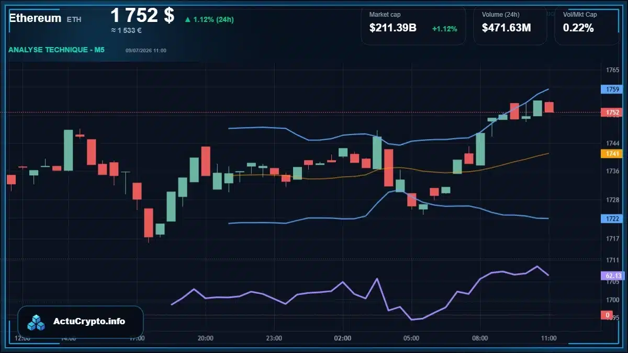The height and width of the screenshot is (353, 628).
Task: Click the blue 1722 lower band label
Action: (x=612, y=219)
